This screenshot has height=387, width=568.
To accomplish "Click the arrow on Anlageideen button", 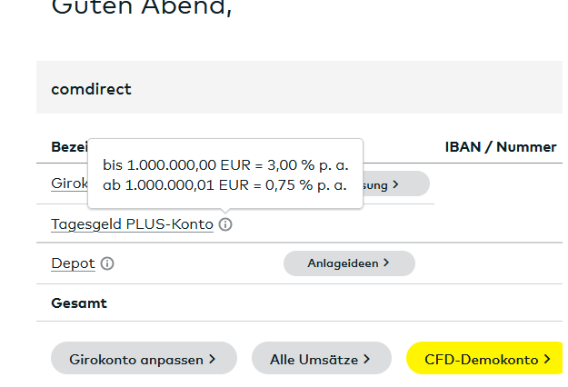I will click(x=385, y=263).
